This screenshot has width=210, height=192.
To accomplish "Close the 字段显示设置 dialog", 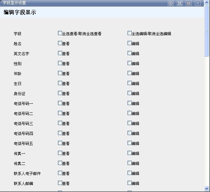I will coord(198,3).
